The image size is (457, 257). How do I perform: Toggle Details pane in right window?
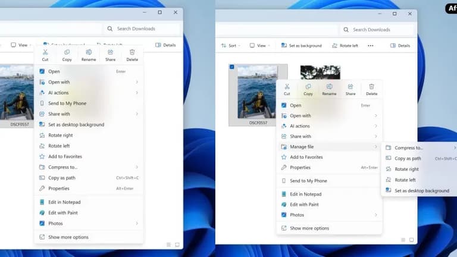point(400,46)
